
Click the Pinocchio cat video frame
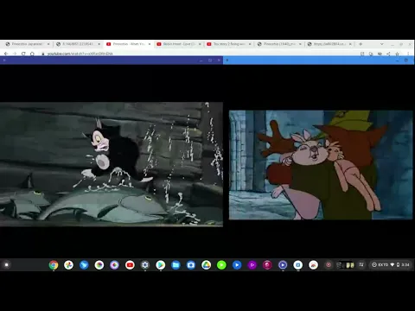112,164
